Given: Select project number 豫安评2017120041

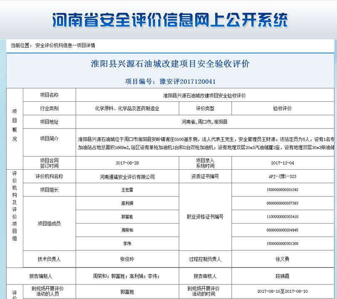Looking at the screenshot, I should [x=187, y=81].
